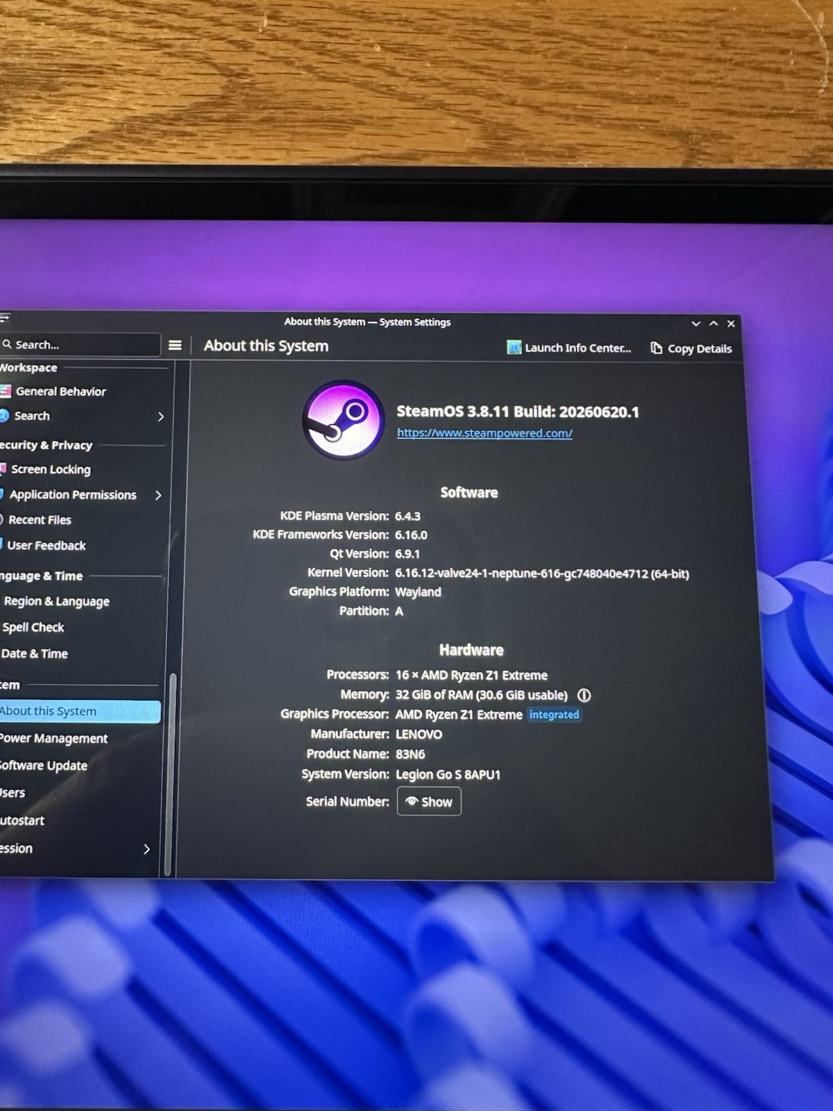The width and height of the screenshot is (833, 1111).
Task: Click the magnifier icon in the search field
Action: (x=7, y=344)
